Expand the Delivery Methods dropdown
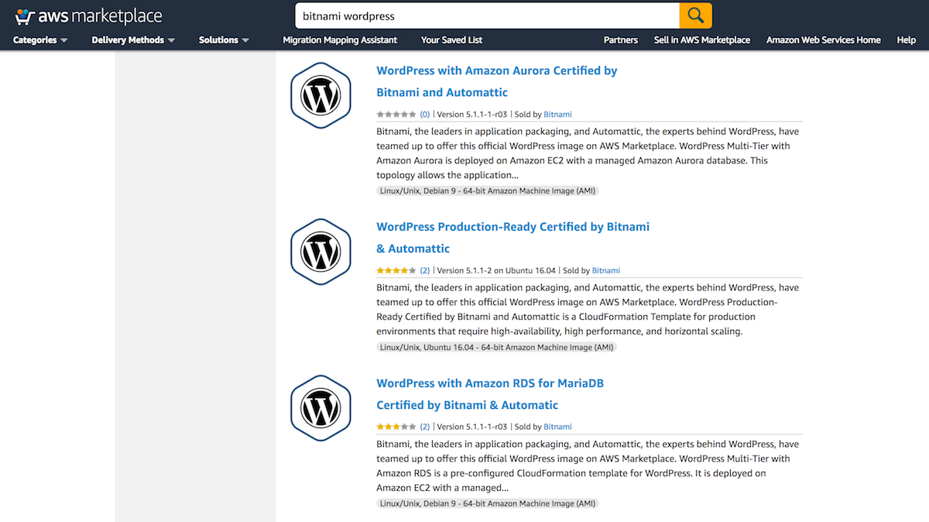 pyautogui.click(x=133, y=40)
